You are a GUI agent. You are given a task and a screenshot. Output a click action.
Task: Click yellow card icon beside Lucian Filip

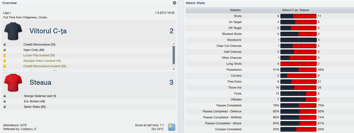coord(5,55)
